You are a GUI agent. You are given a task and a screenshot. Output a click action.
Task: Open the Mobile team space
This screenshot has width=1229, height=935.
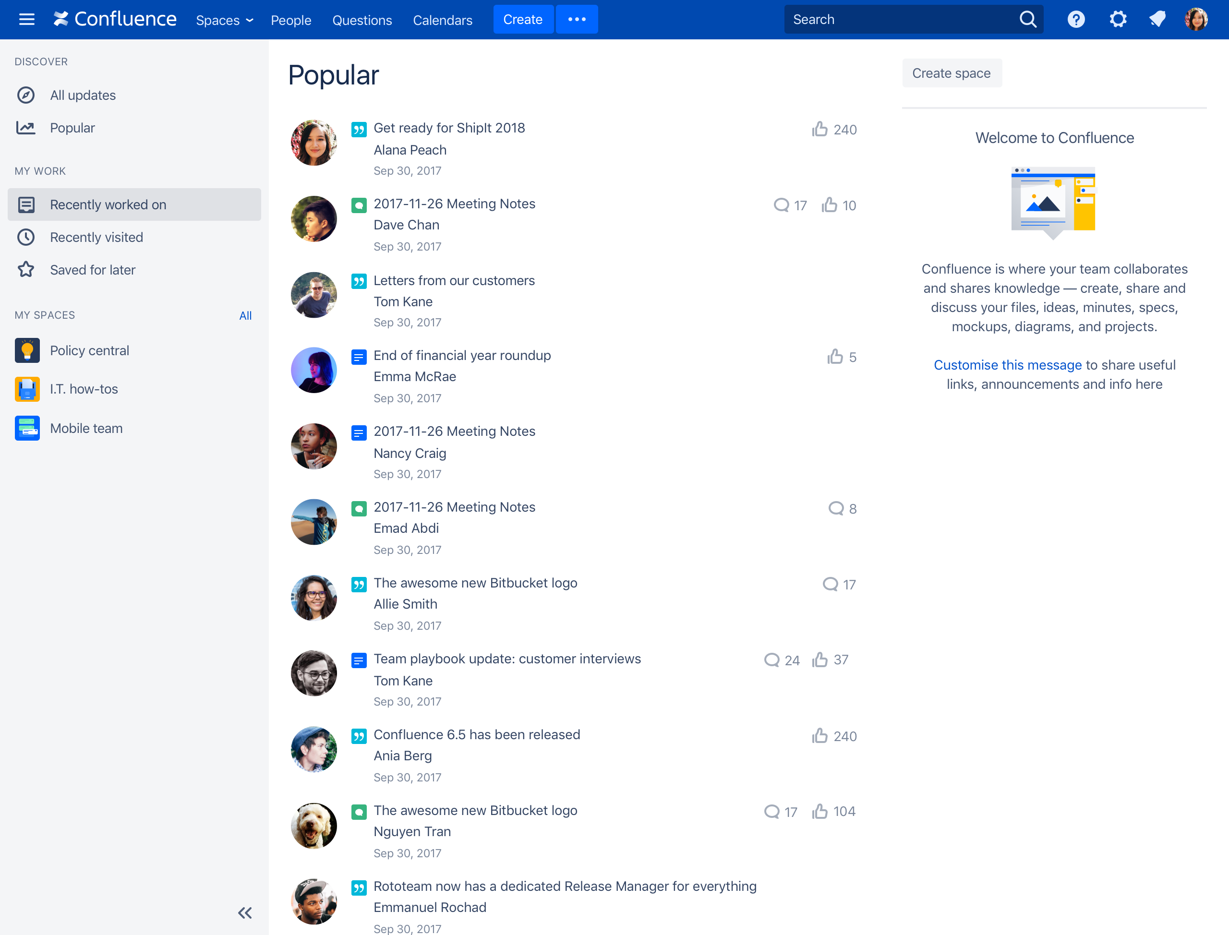point(86,429)
